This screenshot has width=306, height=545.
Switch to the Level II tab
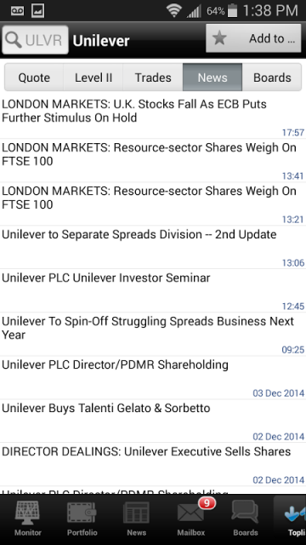(x=93, y=77)
